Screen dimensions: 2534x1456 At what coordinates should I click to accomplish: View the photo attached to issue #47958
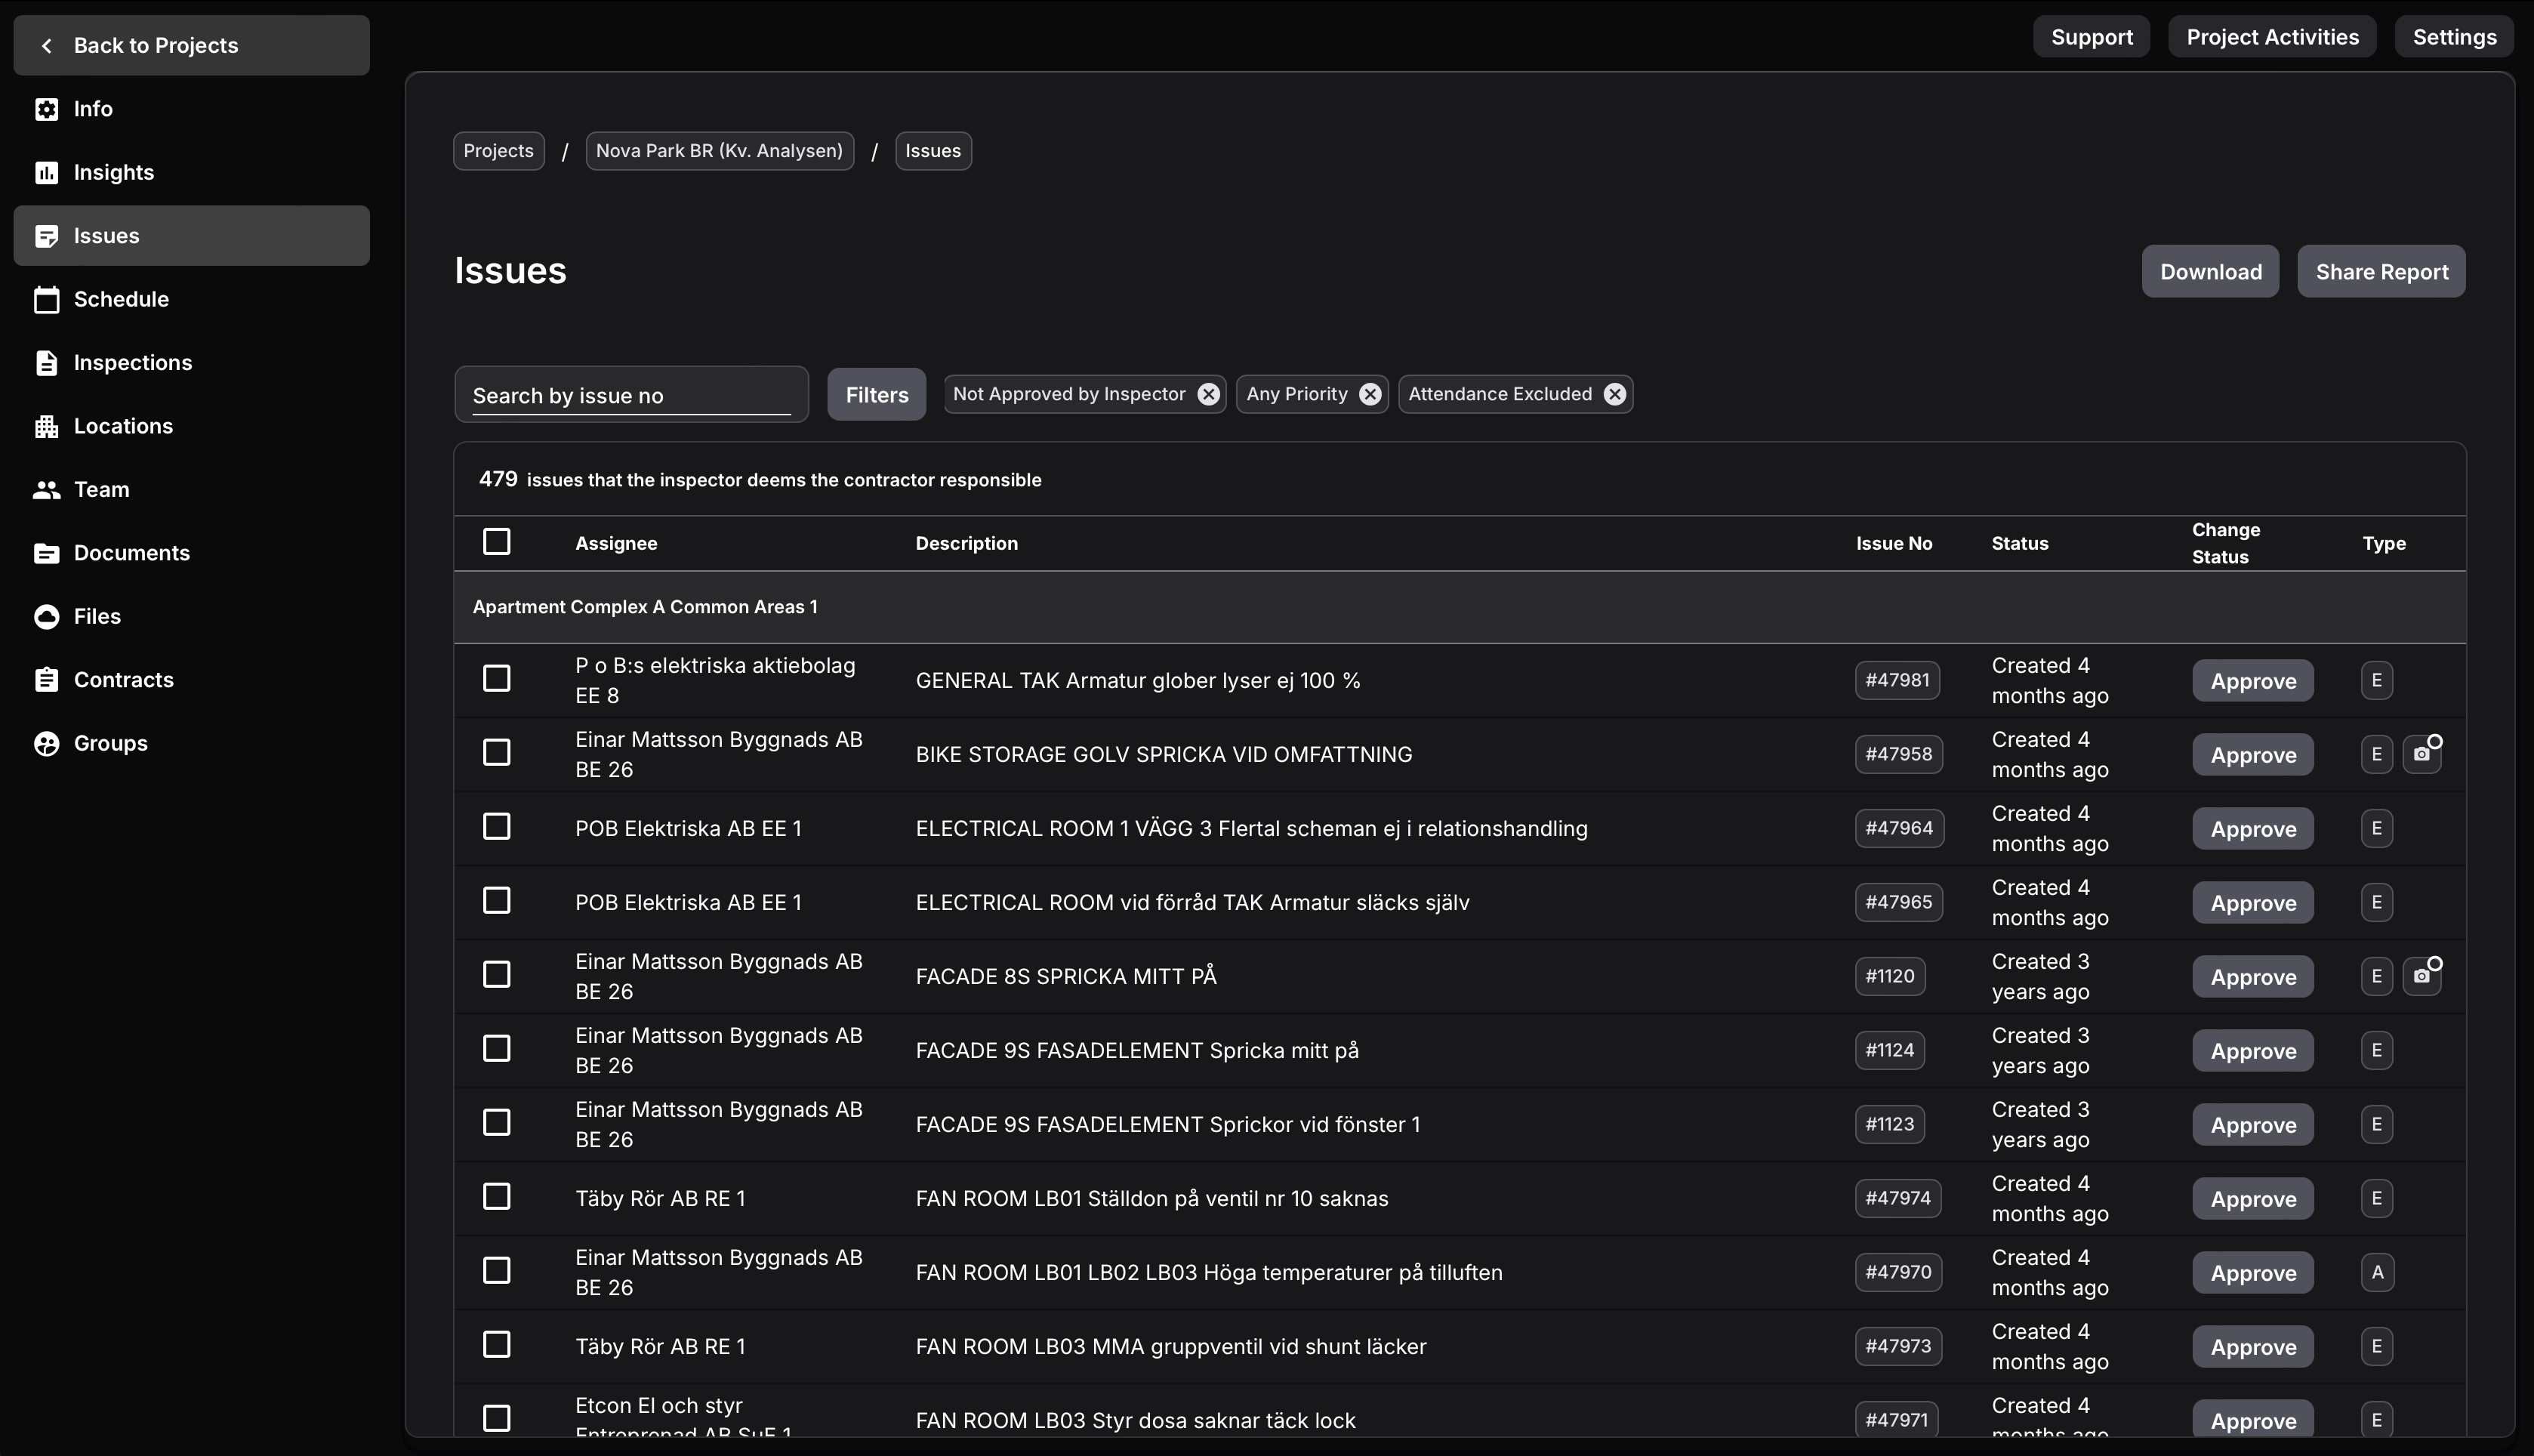(2423, 753)
